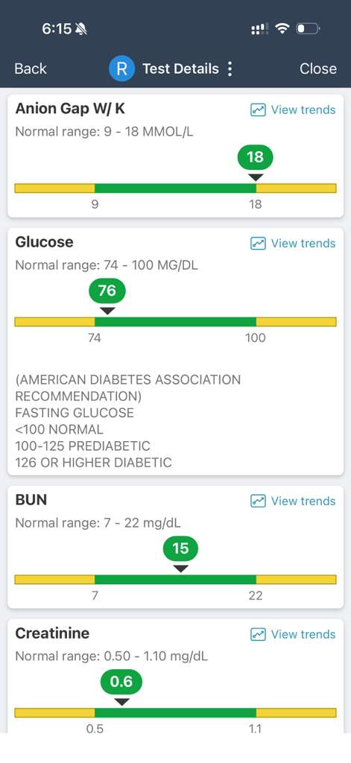The width and height of the screenshot is (351, 763).
Task: Tap the battery indicator icon
Action: (x=307, y=29)
